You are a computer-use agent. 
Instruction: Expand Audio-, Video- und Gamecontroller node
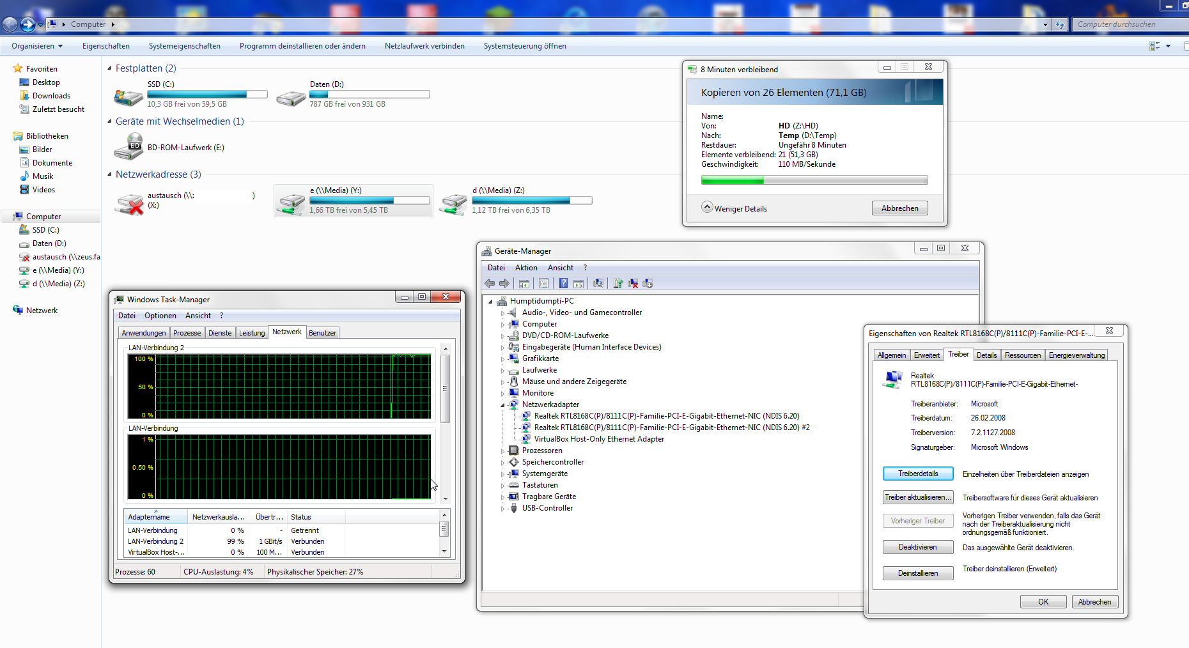coord(502,313)
